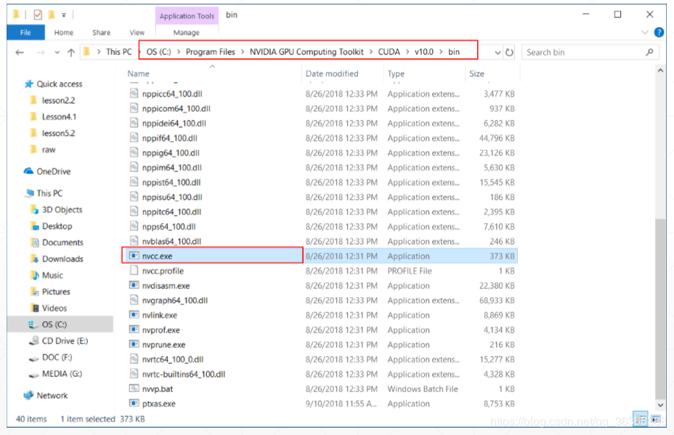The height and width of the screenshot is (435, 674).
Task: Click the Refresh button beside the address bar
Action: 509,52
